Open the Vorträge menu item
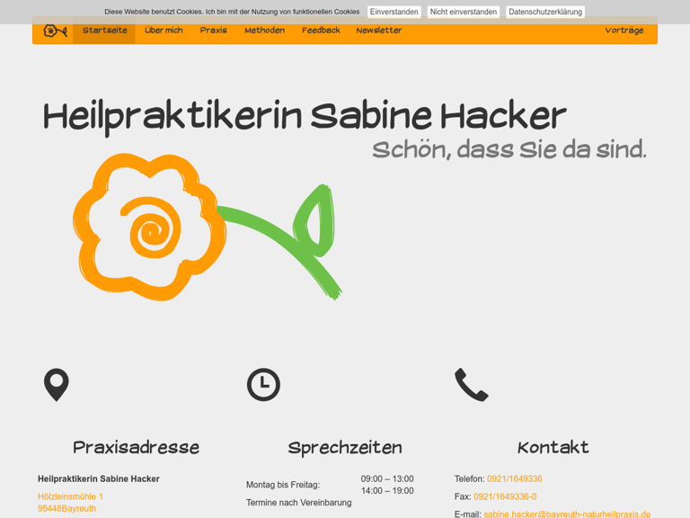Viewport: 690px width, 518px height. click(624, 31)
